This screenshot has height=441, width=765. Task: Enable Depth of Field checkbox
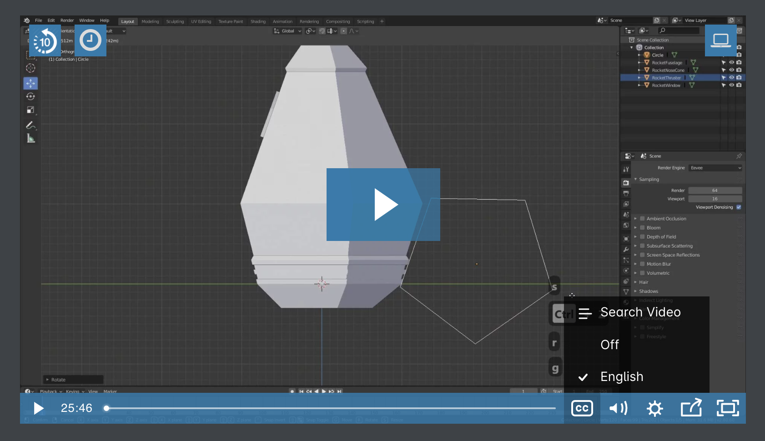(x=642, y=237)
